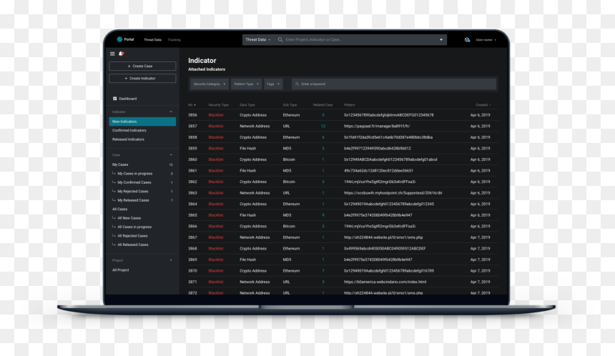615x356 pixels.
Task: Select indicator number 3859
Action: point(192,149)
